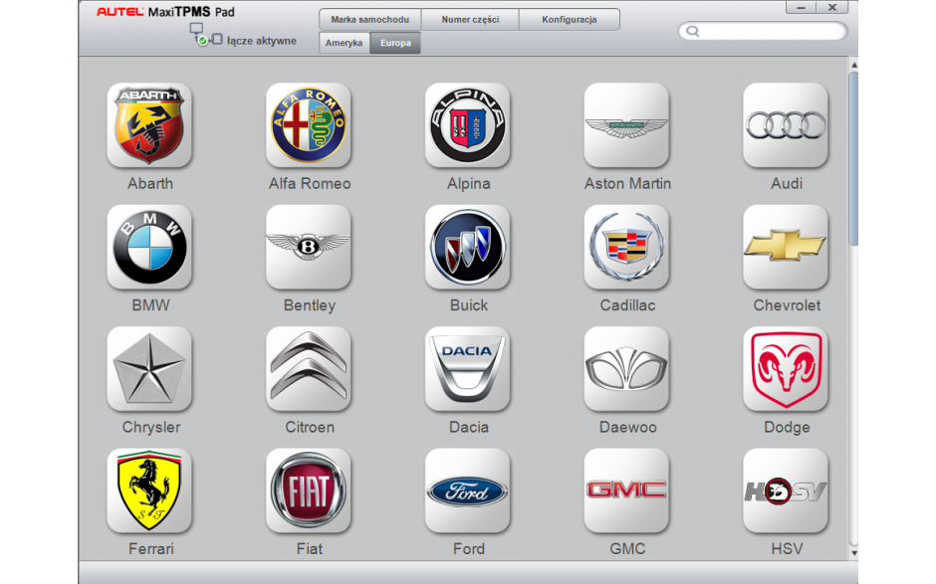This screenshot has height=584, width=936.
Task: Click the 'Chrysler' label text
Action: 151,427
